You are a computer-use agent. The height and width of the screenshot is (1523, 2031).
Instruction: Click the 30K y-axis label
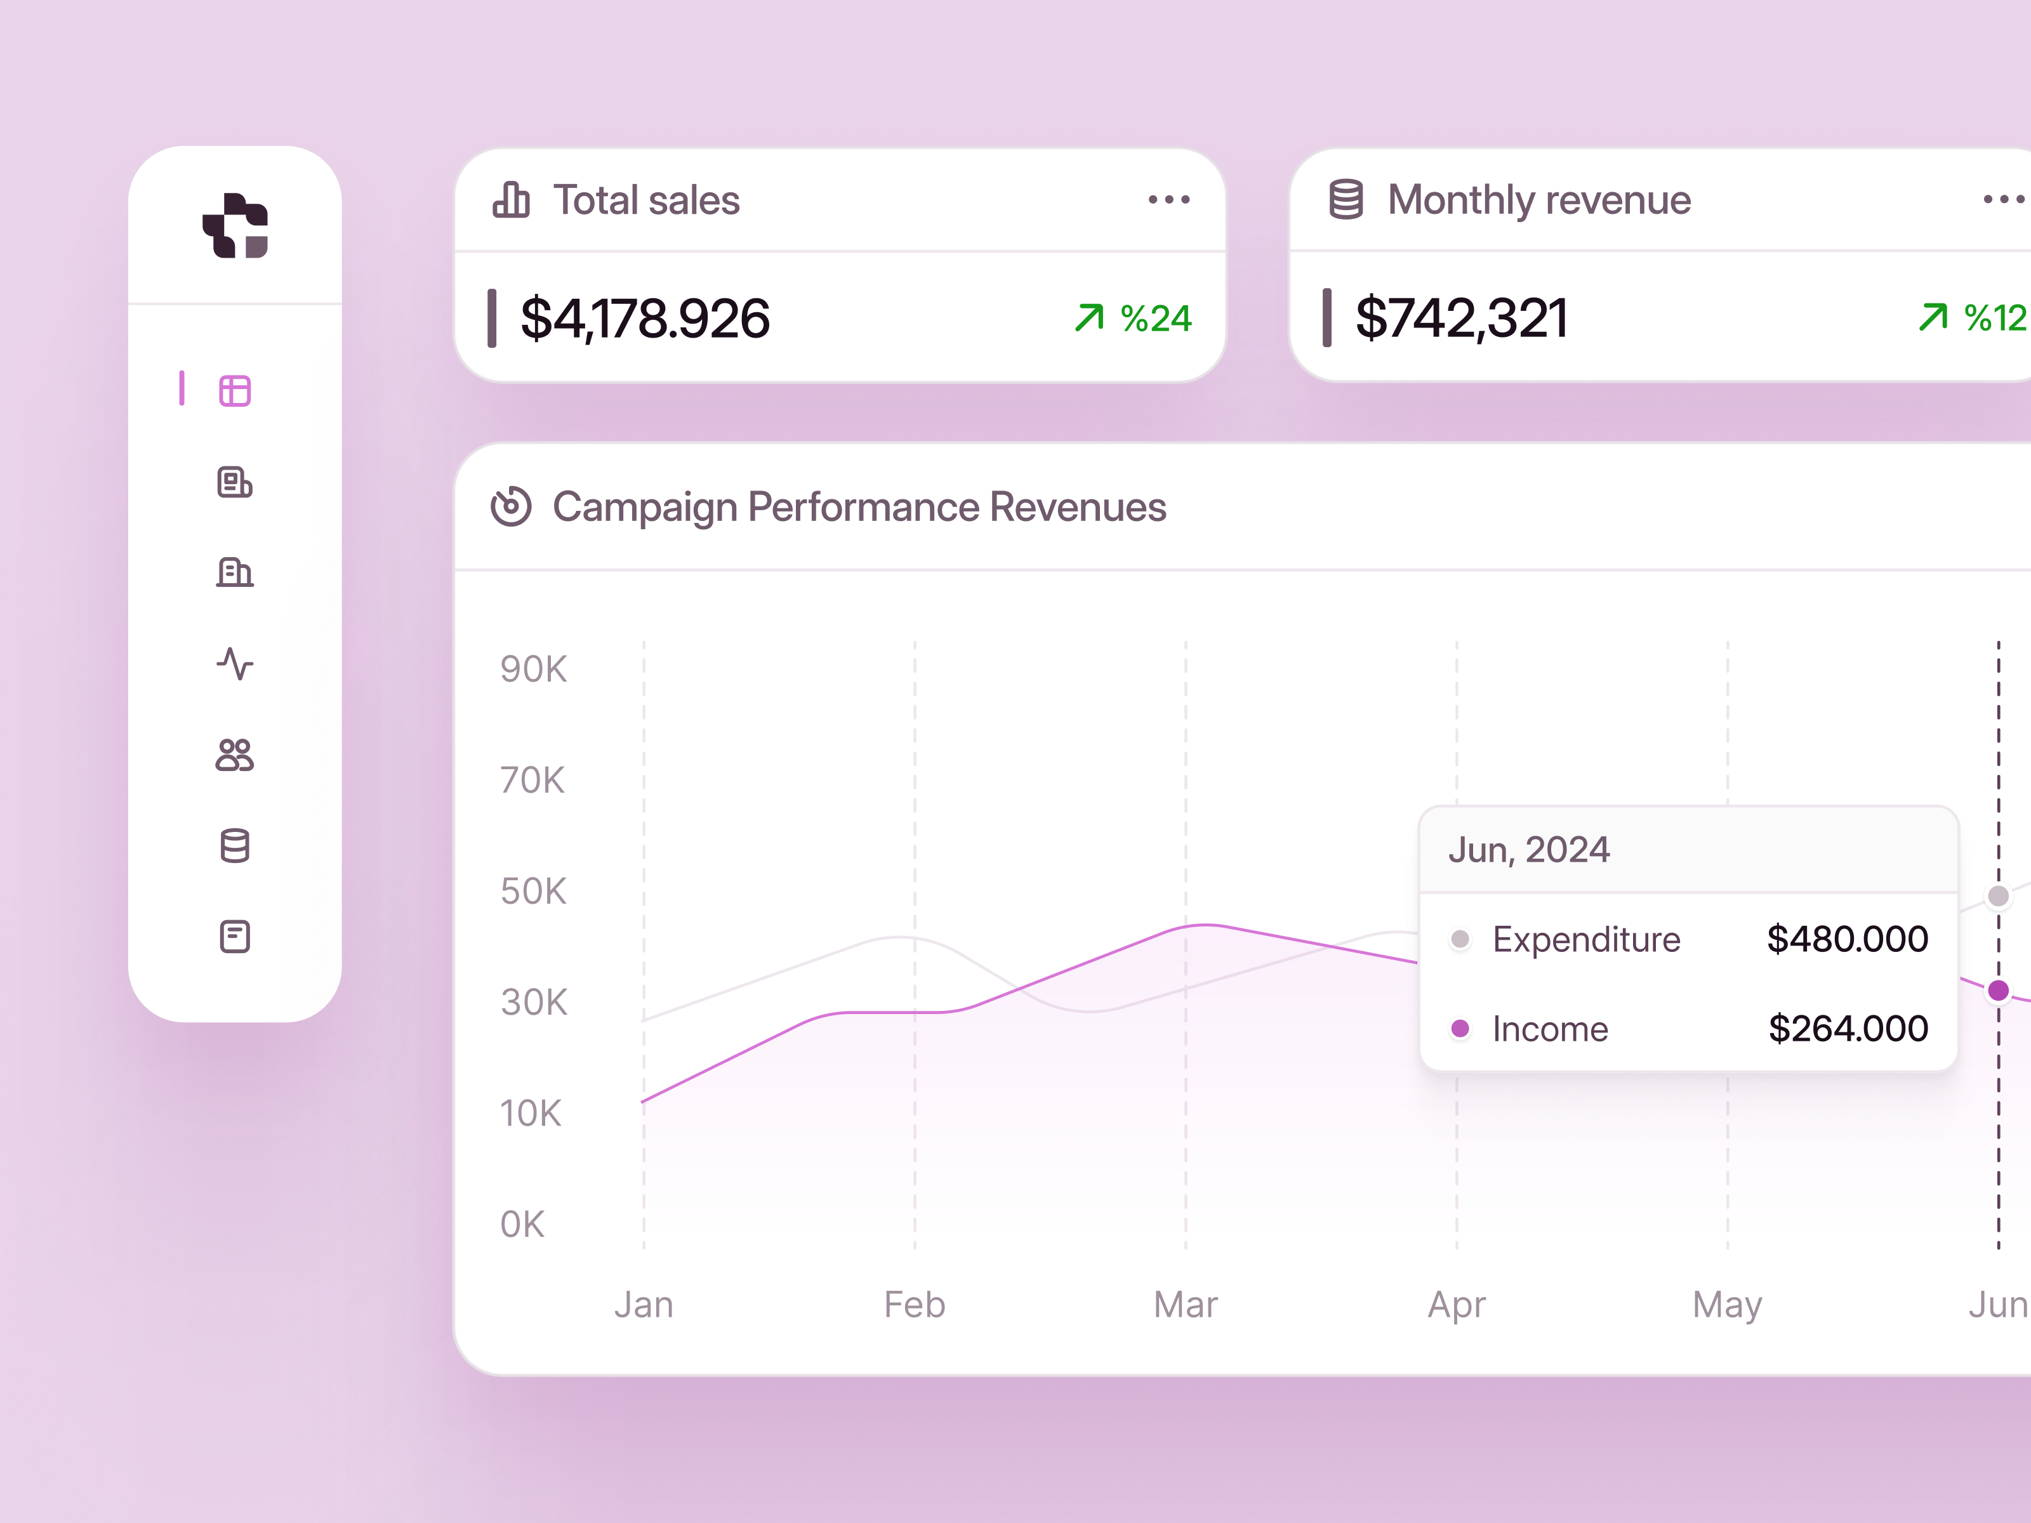point(534,1003)
